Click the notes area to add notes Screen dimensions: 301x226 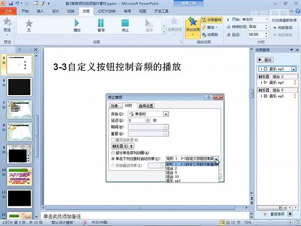[145, 216]
